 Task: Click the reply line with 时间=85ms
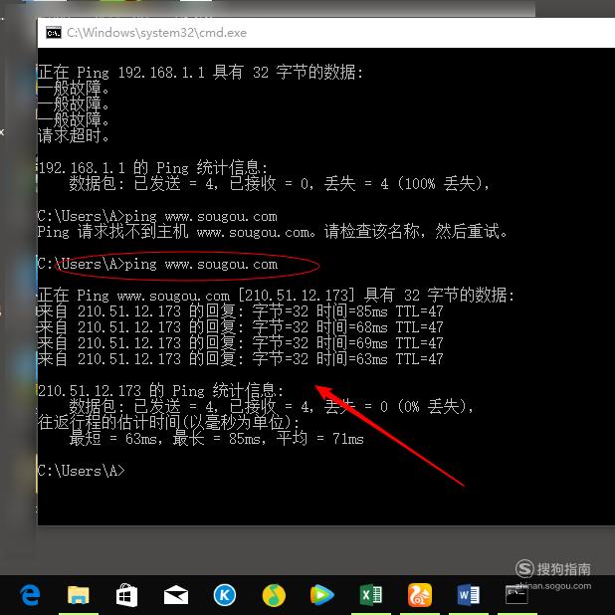click(240, 311)
